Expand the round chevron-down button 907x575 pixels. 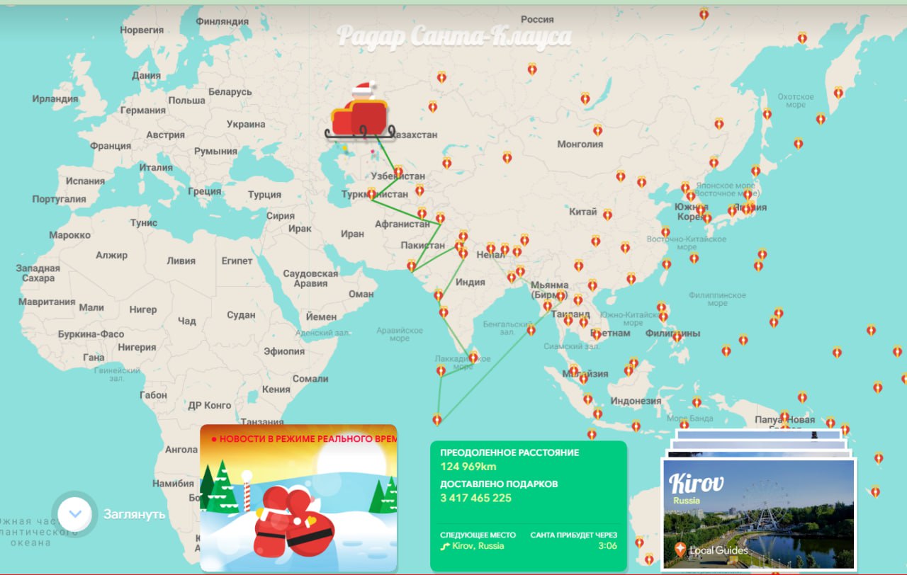click(x=74, y=514)
